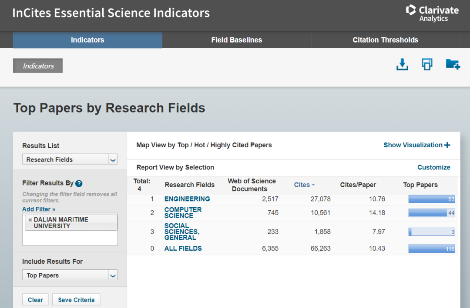Screen dimensions: 470x308
Task: Sort by the Cites column arrow
Action: 313,185
